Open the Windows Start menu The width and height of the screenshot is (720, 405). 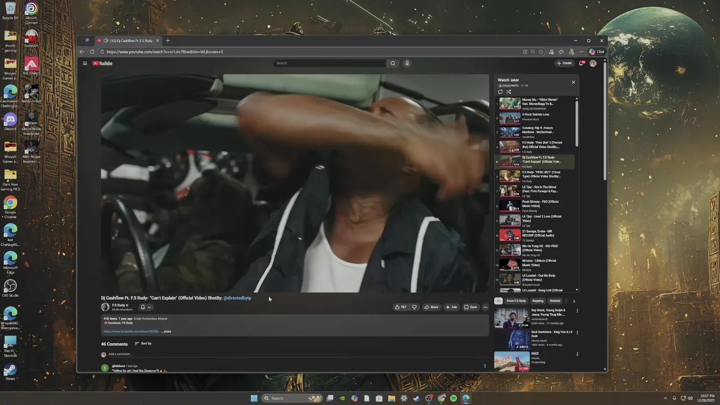254,398
